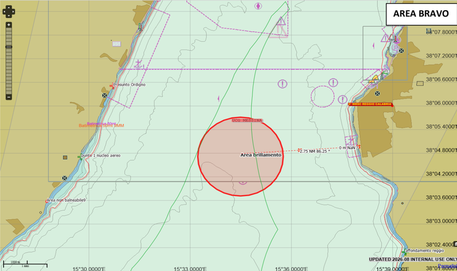This screenshot has width=457, height=271.
Task: Pan the map right with arrow control
Action: [x=13, y=11]
